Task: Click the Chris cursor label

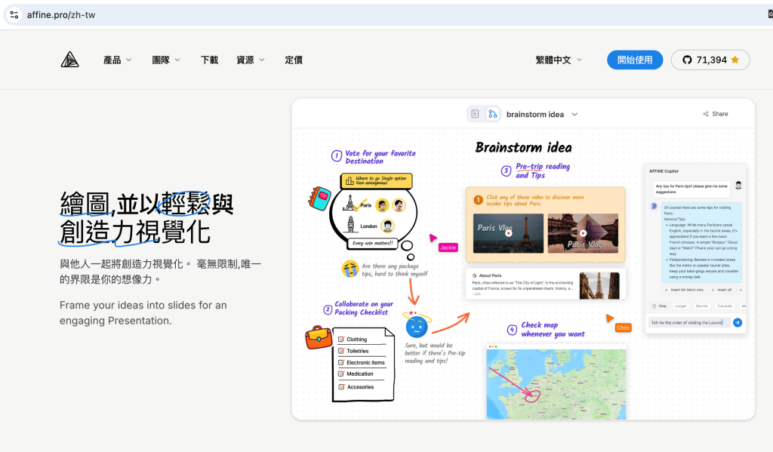Action: (x=623, y=327)
